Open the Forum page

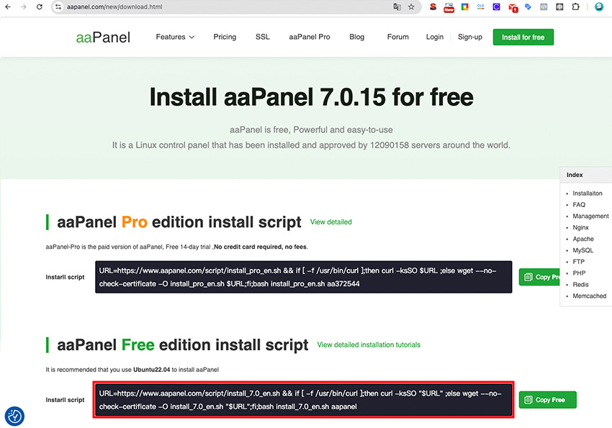[x=397, y=37]
